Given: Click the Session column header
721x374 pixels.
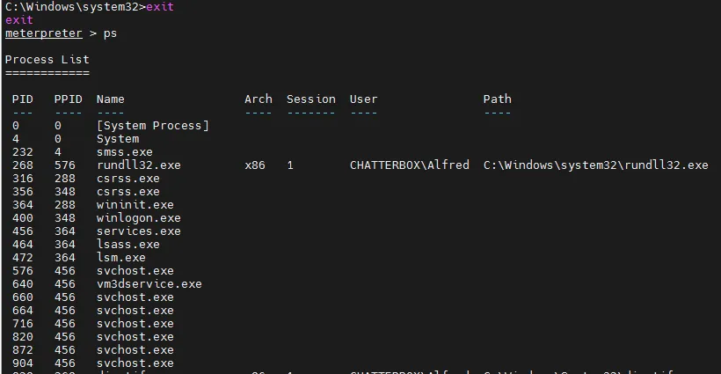Looking at the screenshot, I should (310, 99).
